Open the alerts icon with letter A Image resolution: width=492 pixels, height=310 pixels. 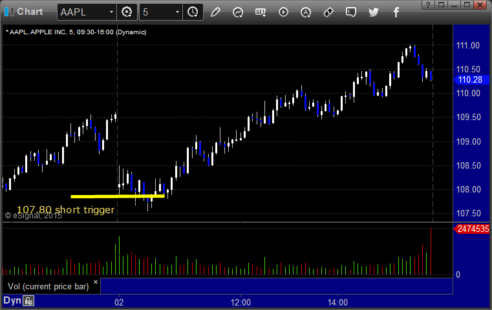pyautogui.click(x=306, y=12)
